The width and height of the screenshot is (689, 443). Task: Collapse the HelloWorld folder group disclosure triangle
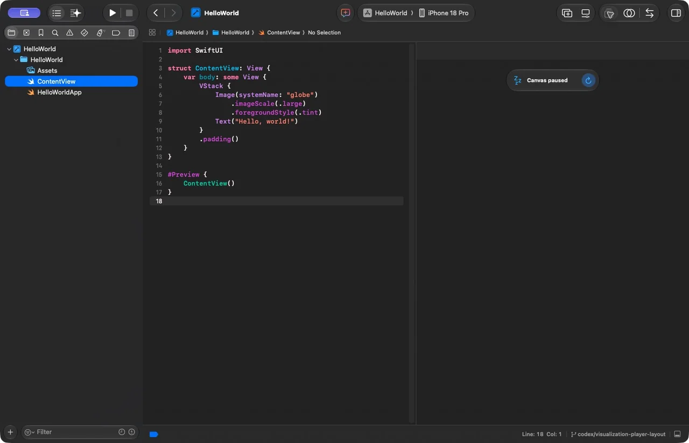16,60
